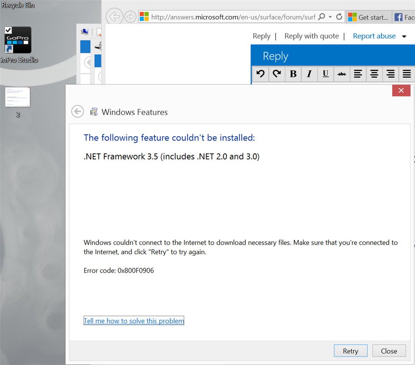Toggle Underline in the reply editor
415x365 pixels.
click(x=325, y=74)
